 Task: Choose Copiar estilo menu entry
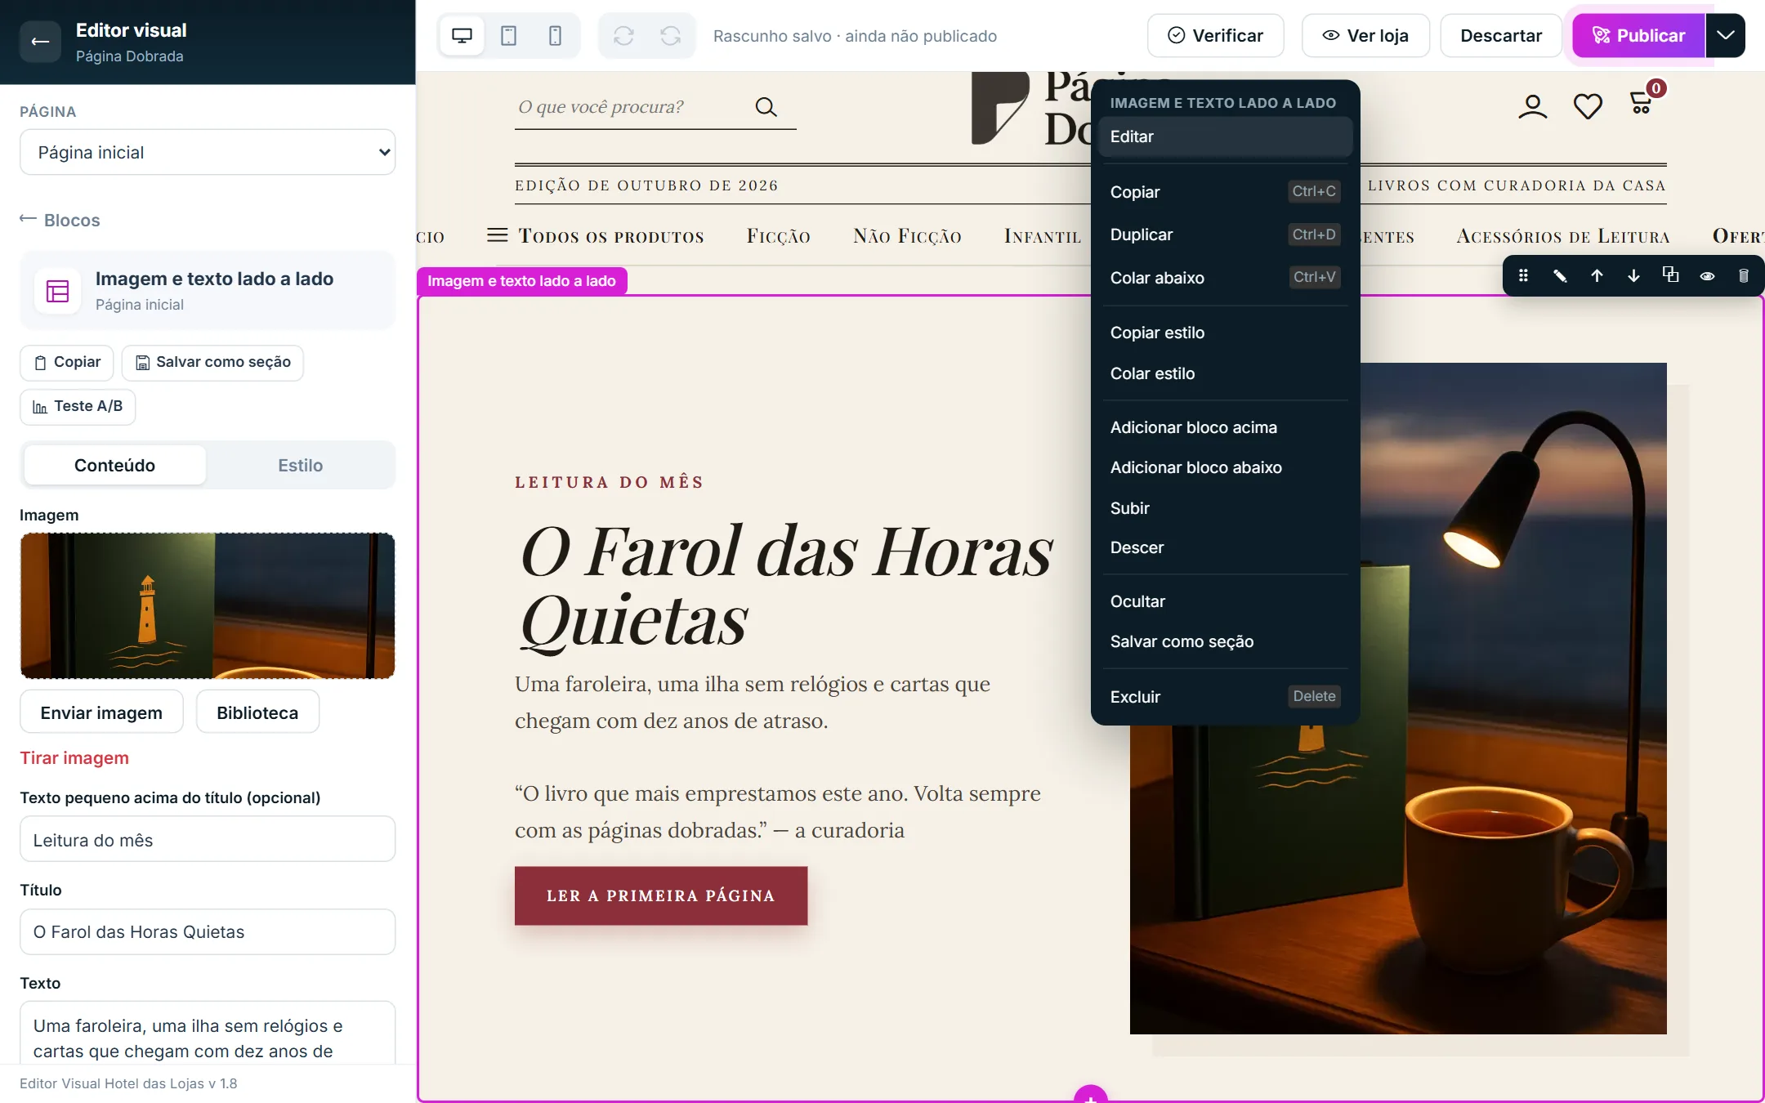pos(1225,333)
